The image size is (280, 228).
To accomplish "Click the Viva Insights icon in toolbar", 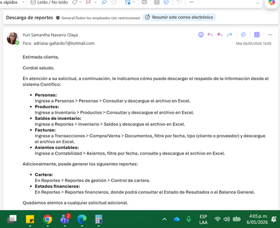I will (166, 2).
